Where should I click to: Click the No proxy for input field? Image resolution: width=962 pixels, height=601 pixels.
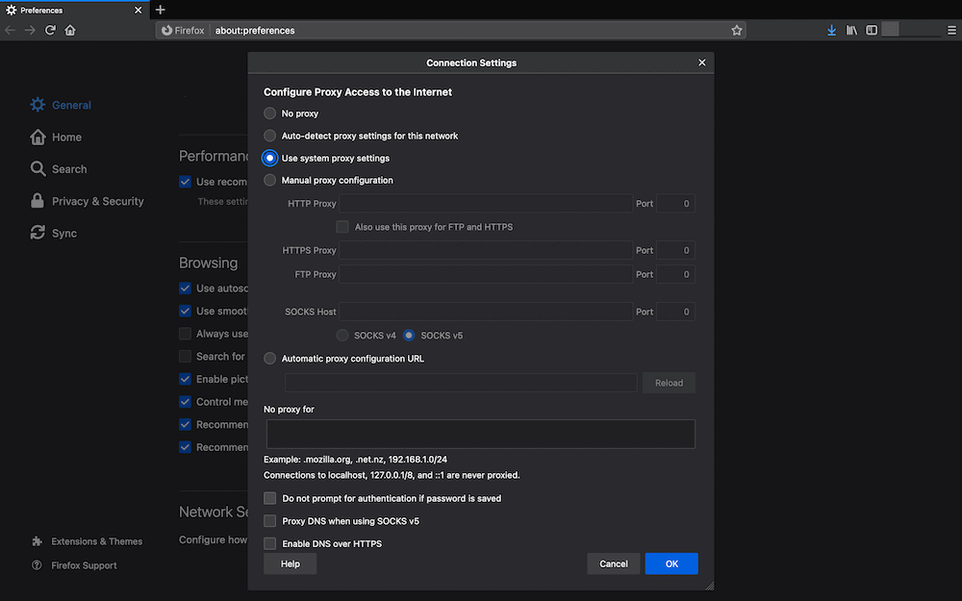(x=479, y=434)
